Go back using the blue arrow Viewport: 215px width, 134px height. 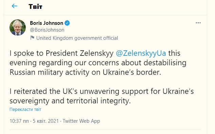pyautogui.click(x=15, y=6)
